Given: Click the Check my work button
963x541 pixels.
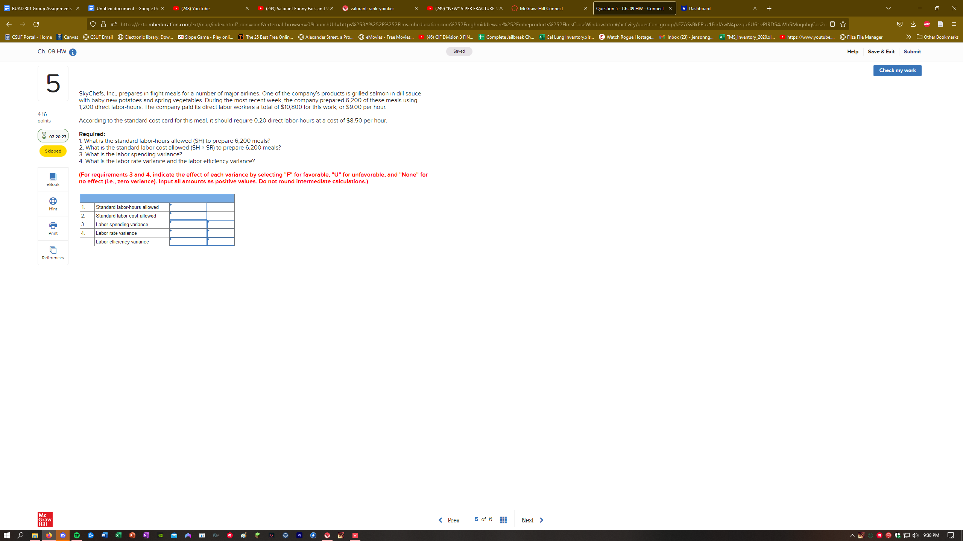Looking at the screenshot, I should tap(897, 71).
